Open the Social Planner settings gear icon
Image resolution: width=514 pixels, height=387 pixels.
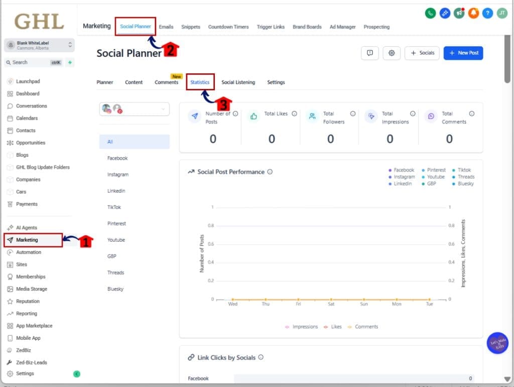pos(392,53)
